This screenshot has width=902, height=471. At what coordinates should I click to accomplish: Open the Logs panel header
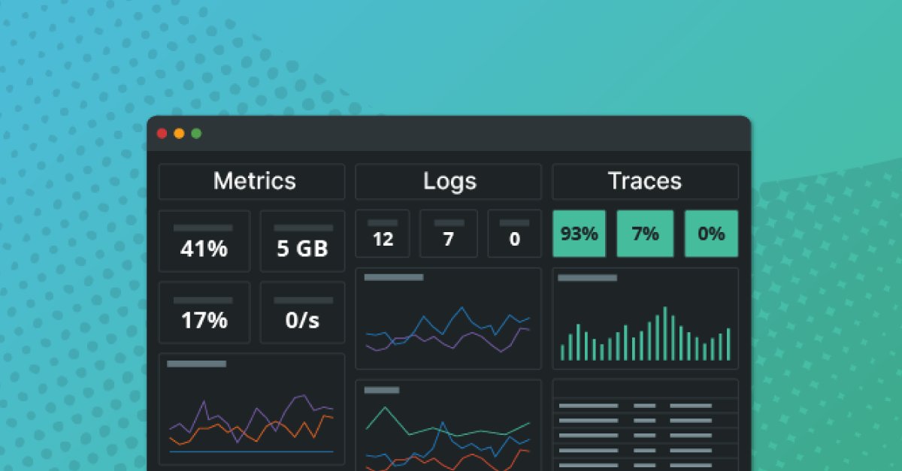449,181
